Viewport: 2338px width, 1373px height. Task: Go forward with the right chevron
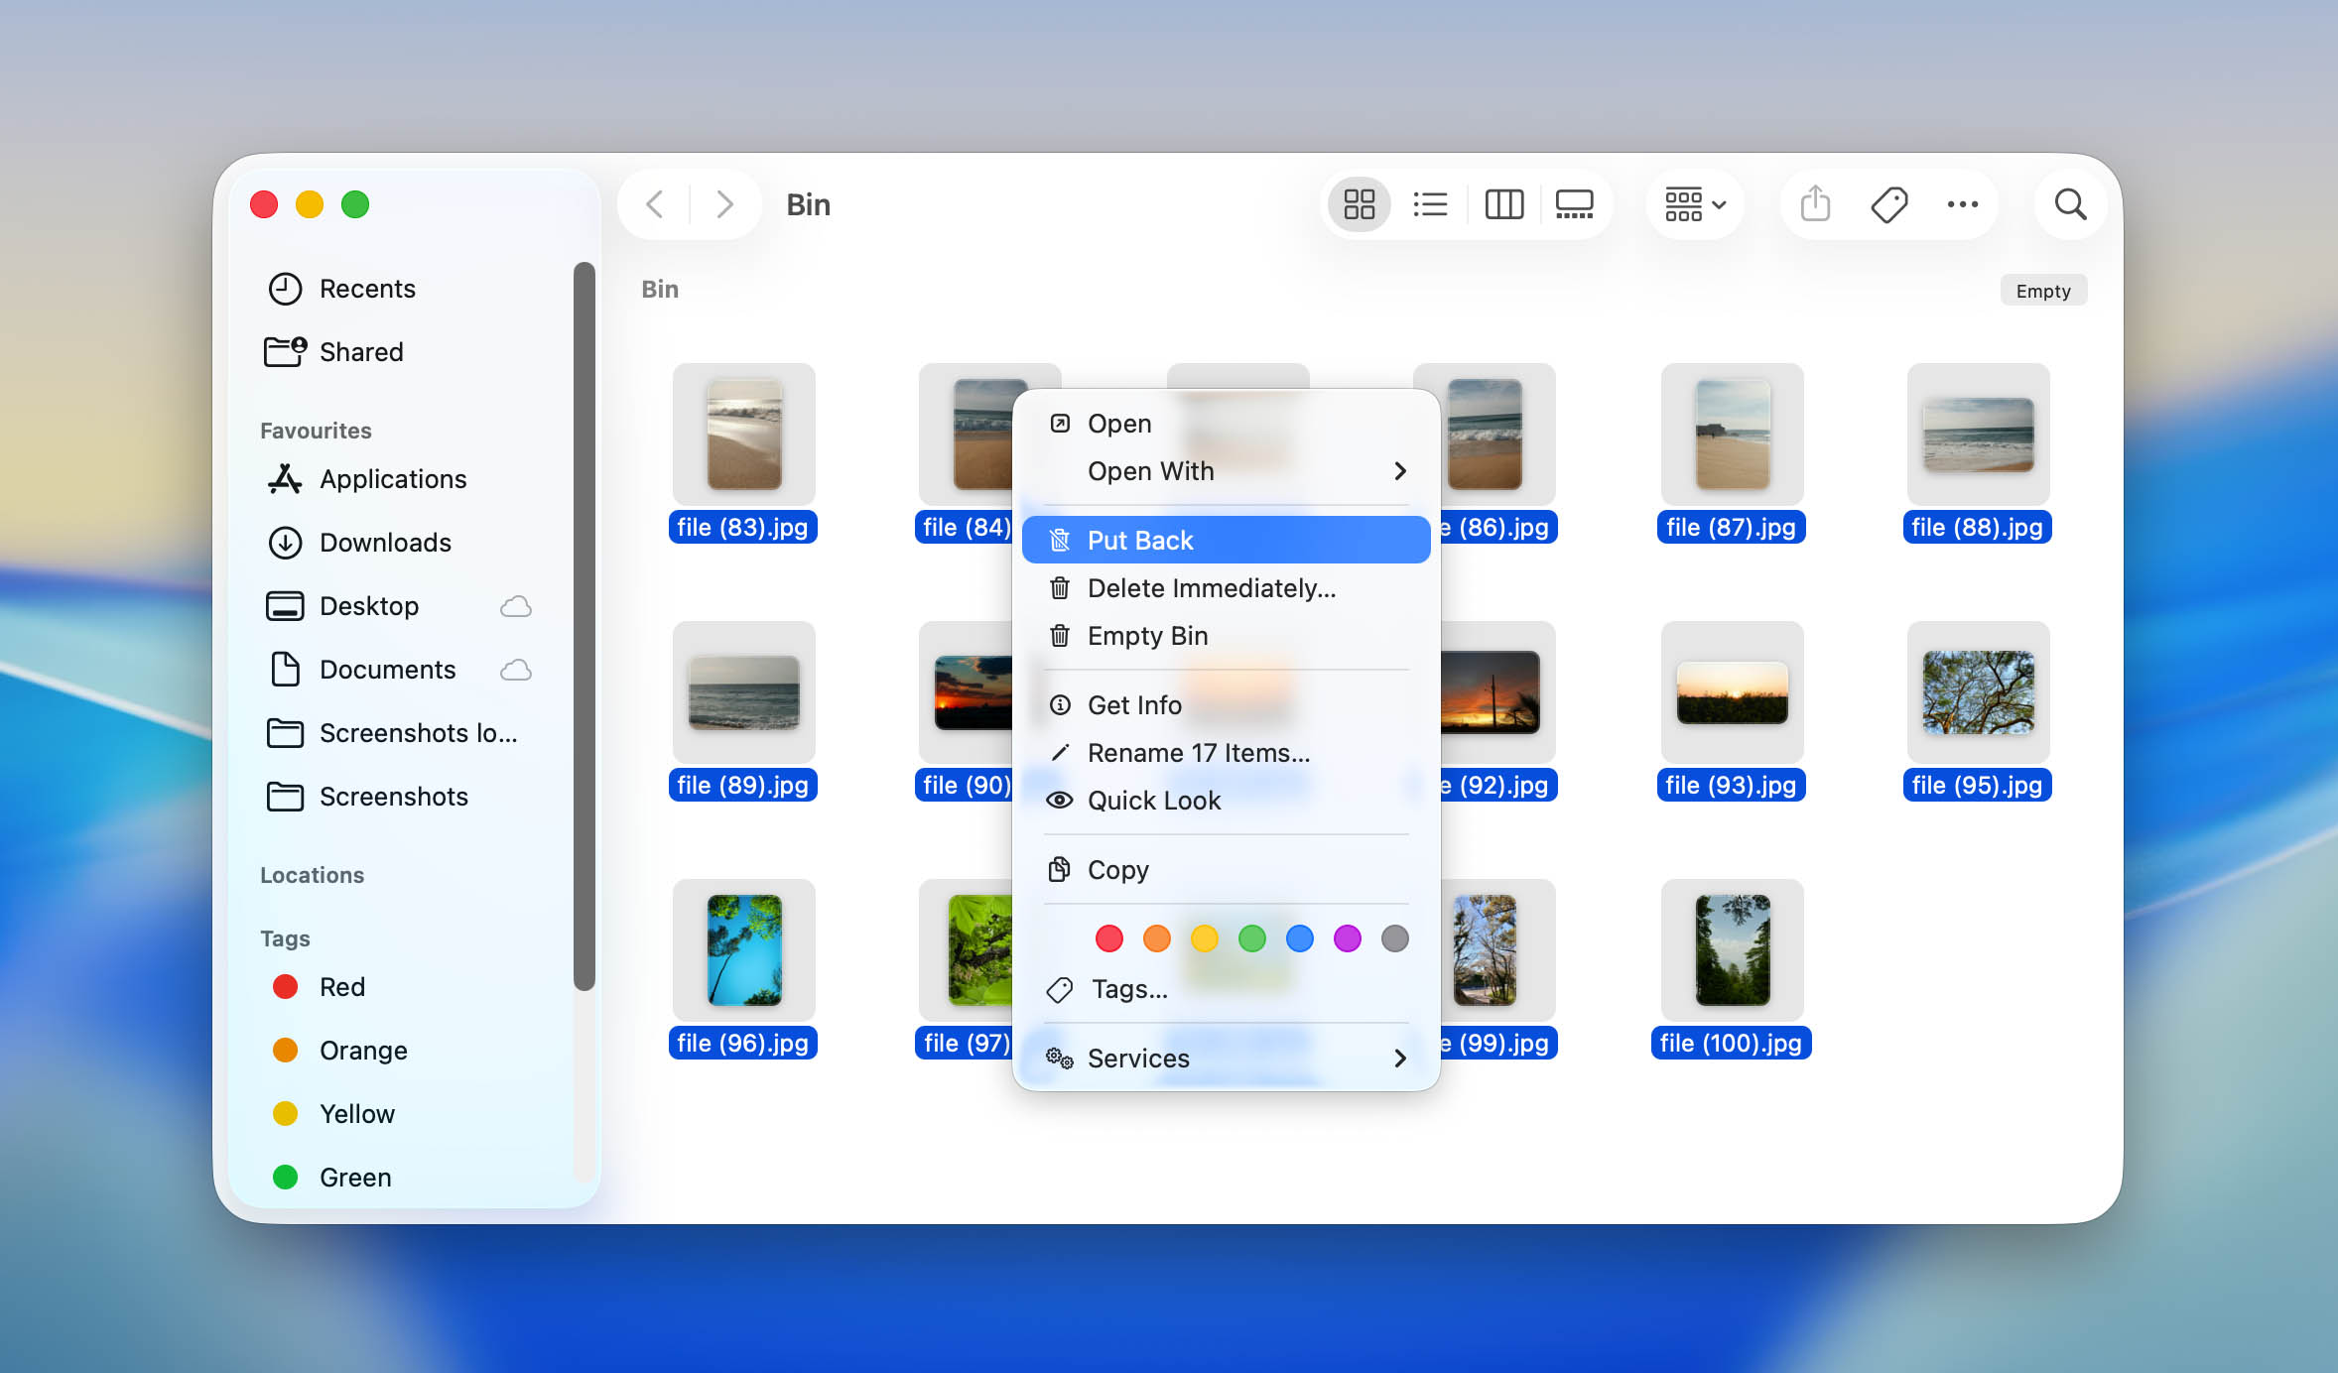point(725,205)
